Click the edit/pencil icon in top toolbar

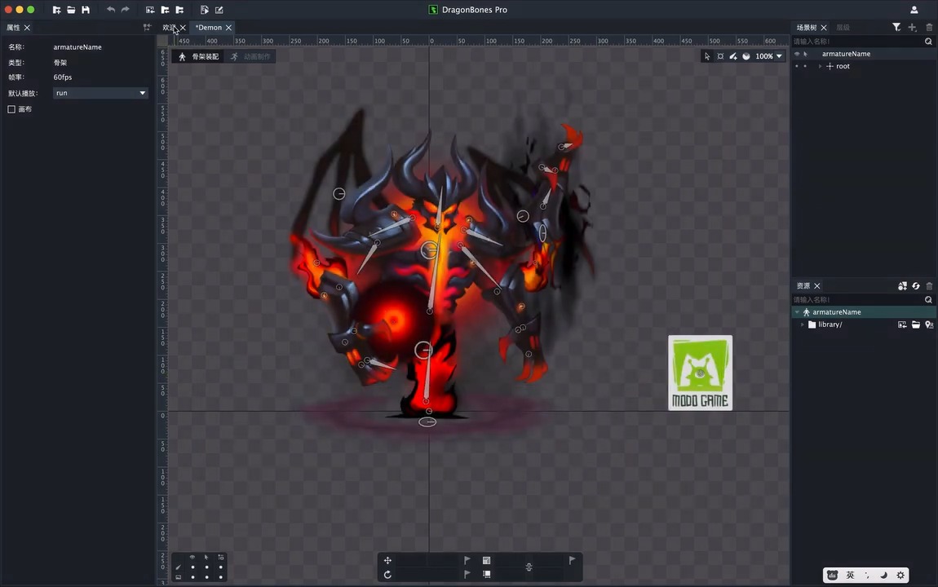coord(219,10)
